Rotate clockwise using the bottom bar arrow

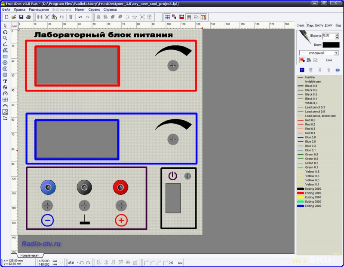click(88, 263)
